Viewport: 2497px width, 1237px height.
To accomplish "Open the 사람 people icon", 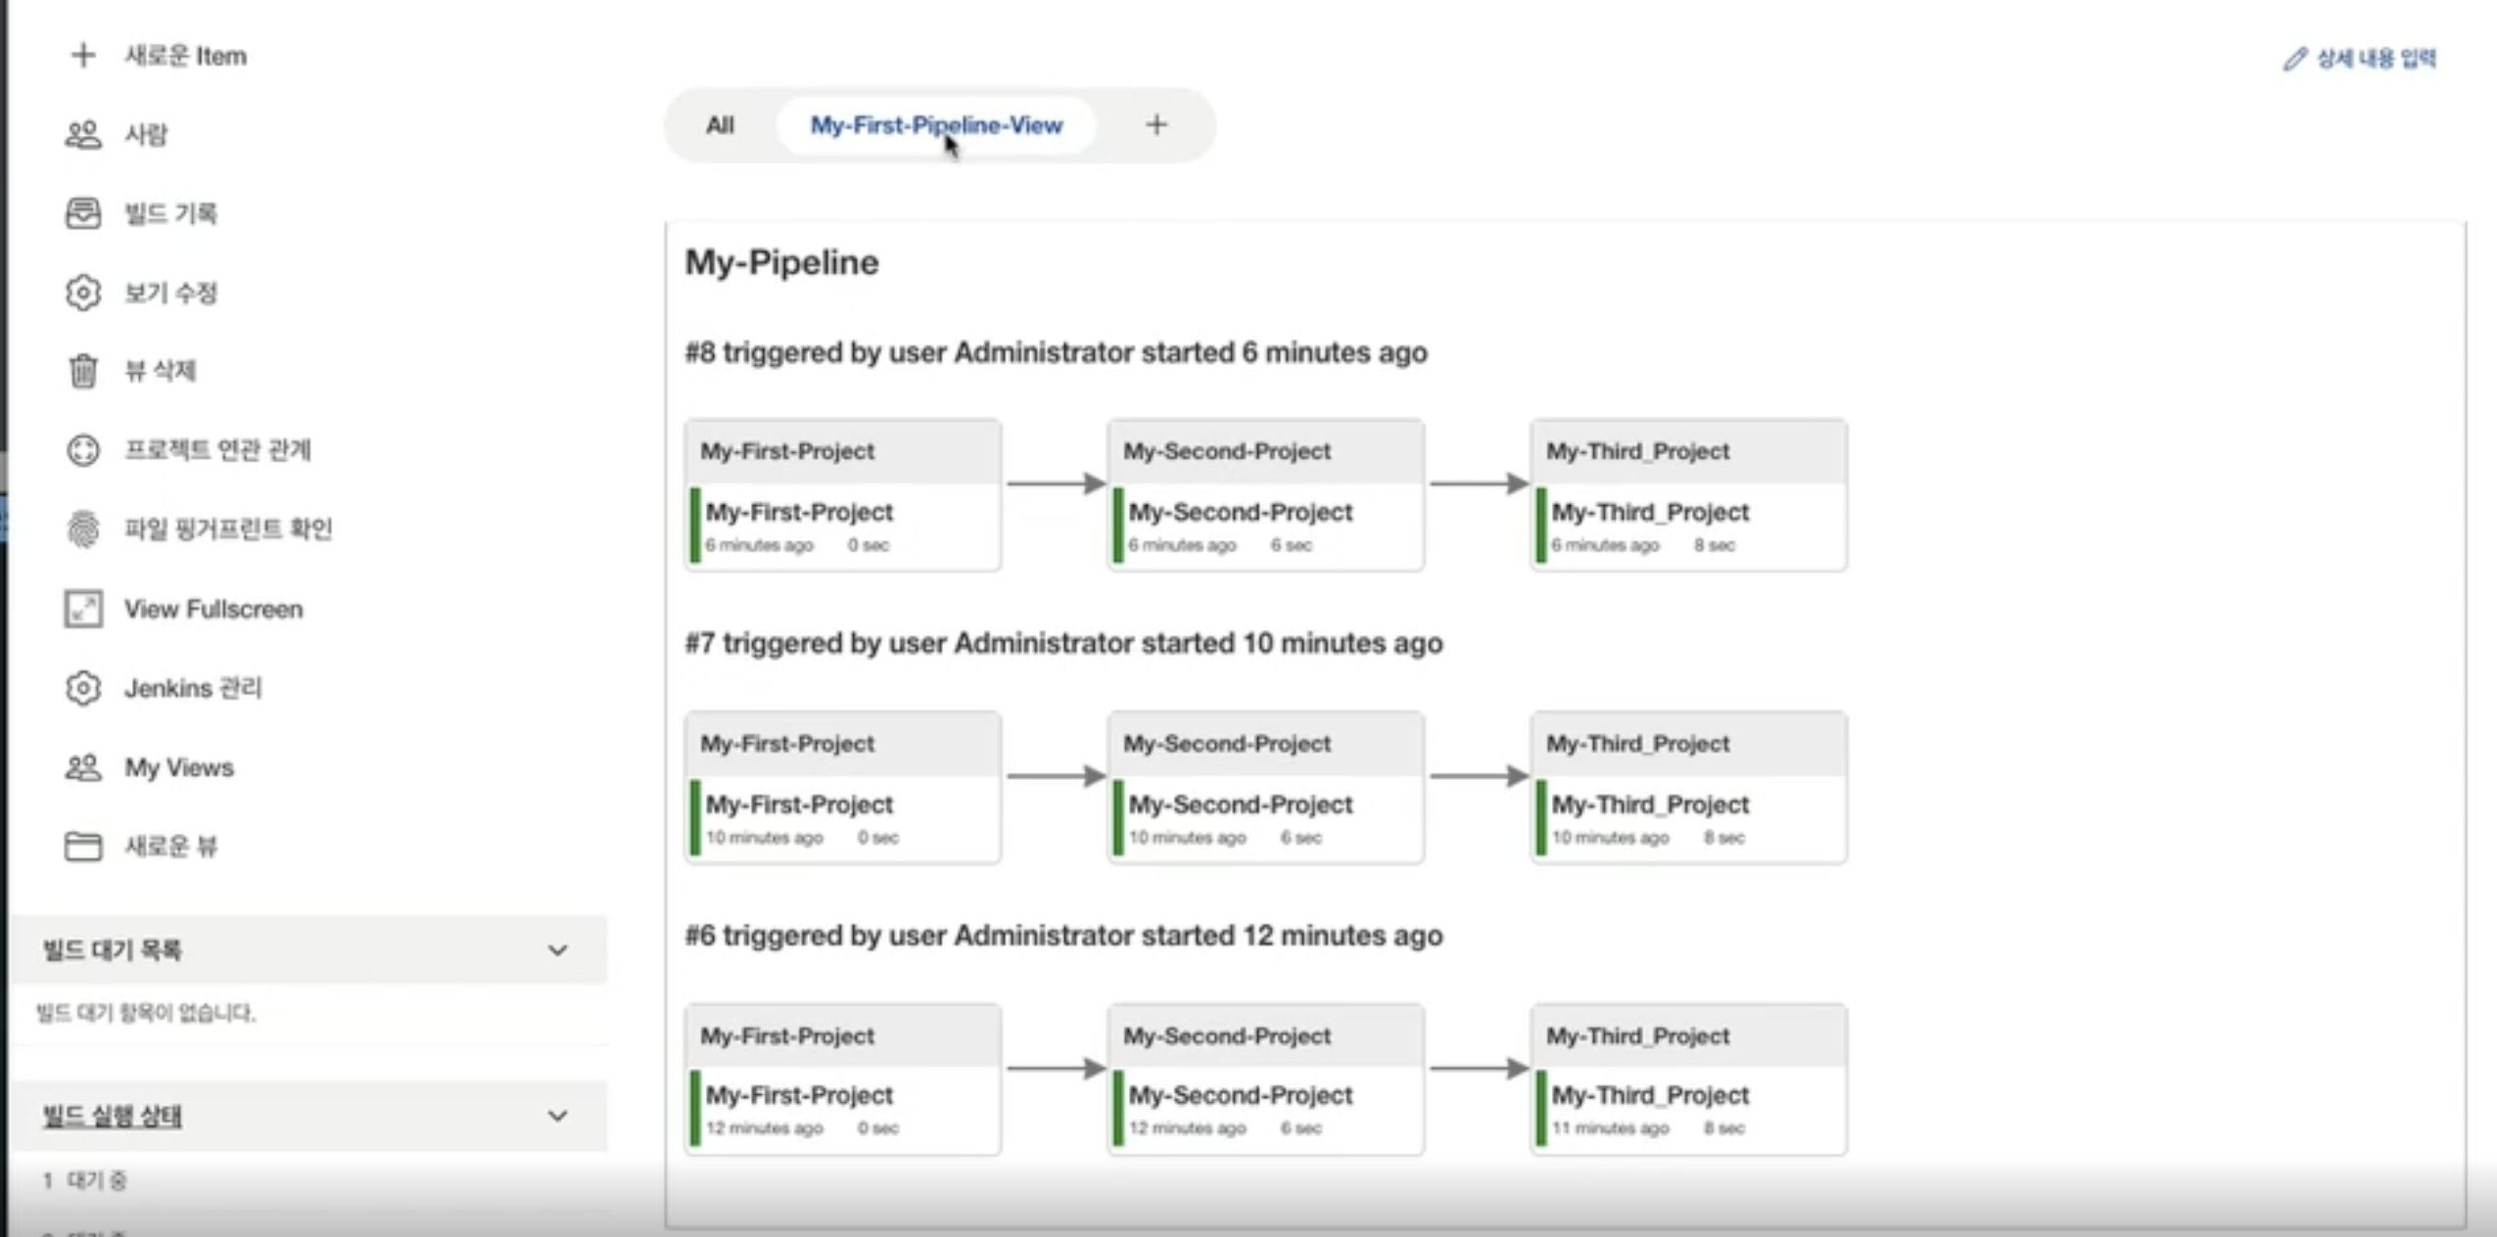I will click(x=83, y=134).
